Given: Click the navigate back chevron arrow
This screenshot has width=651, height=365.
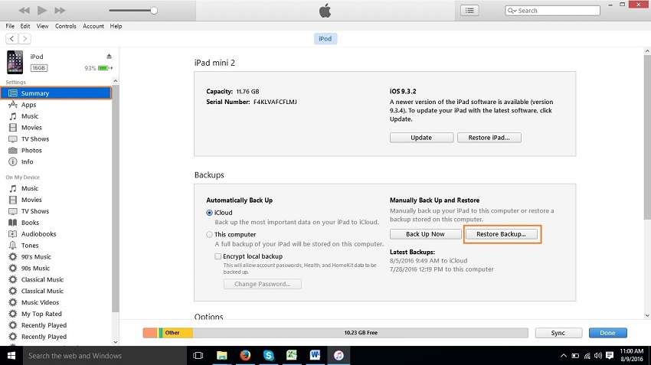Looking at the screenshot, I should tap(12, 38).
